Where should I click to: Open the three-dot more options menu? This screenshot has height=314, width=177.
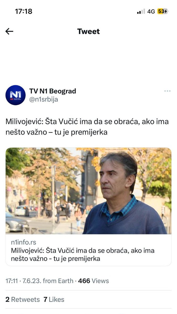coord(167,91)
